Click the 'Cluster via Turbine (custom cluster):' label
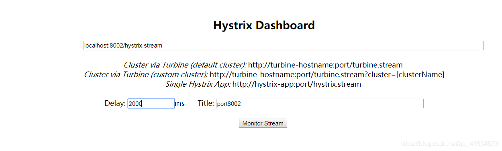Image resolution: width=502 pixels, height=151 pixels. tap(146, 74)
